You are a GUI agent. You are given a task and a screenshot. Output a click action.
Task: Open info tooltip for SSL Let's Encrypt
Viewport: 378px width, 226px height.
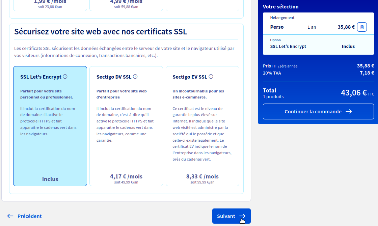(x=65, y=77)
